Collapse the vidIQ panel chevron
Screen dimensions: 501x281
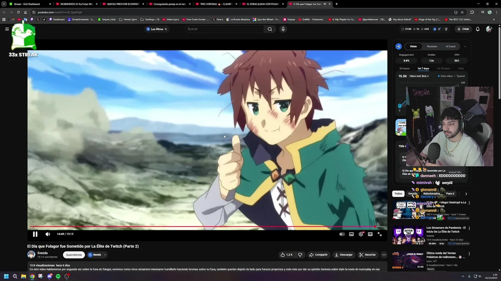(x=465, y=46)
